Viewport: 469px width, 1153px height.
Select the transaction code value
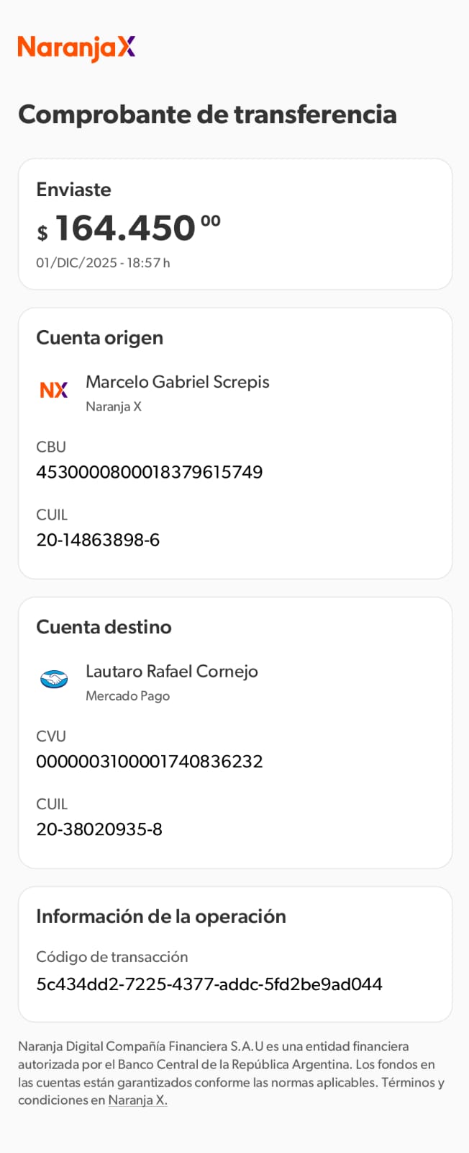pos(209,984)
